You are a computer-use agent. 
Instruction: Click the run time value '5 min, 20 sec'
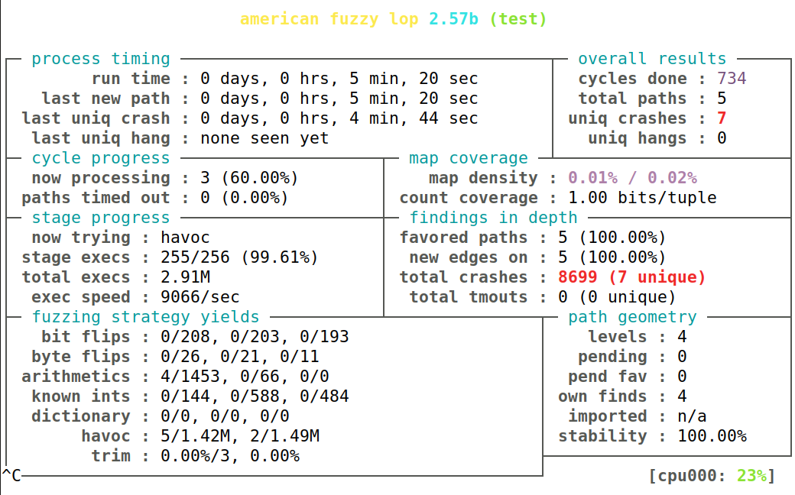coord(414,79)
